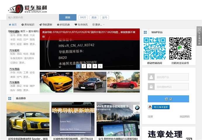Open the 车主福利群 side floating icon
This screenshot has width=202, height=140.
[199, 36]
